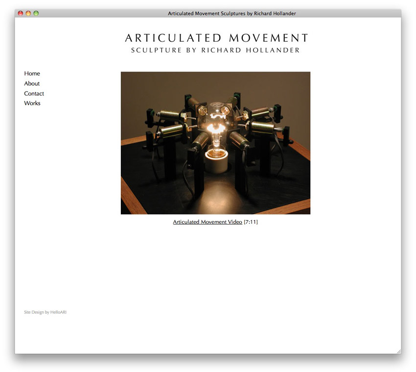Viewport: 416px width, 372px height.
Task: Play the Articulated Movement Video link
Action: (208, 222)
